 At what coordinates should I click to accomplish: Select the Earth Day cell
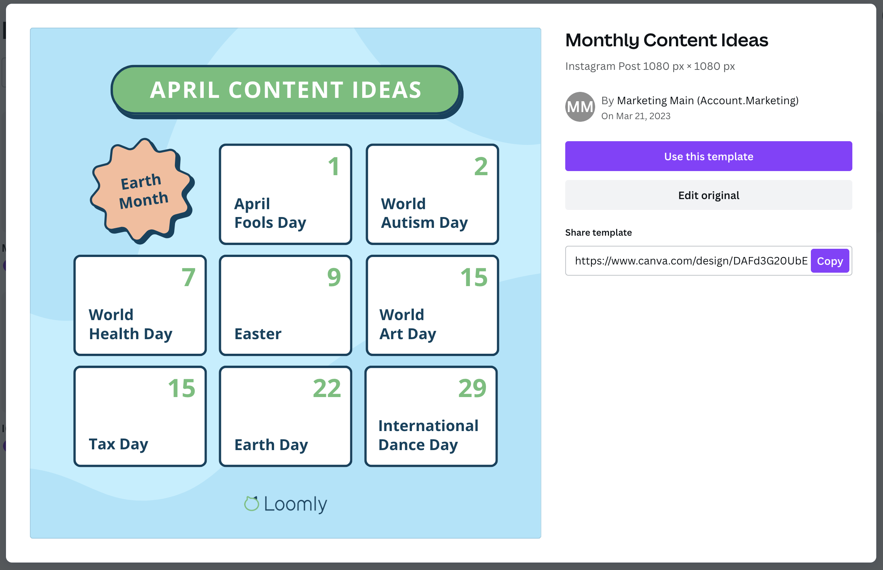285,416
